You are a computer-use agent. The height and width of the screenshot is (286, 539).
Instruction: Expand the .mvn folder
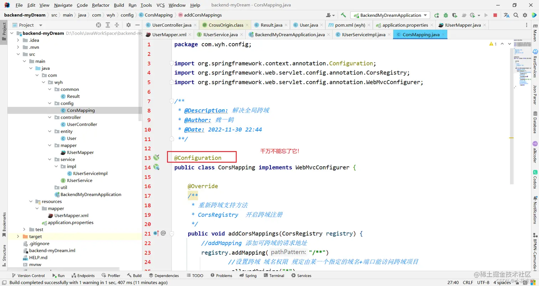18,47
